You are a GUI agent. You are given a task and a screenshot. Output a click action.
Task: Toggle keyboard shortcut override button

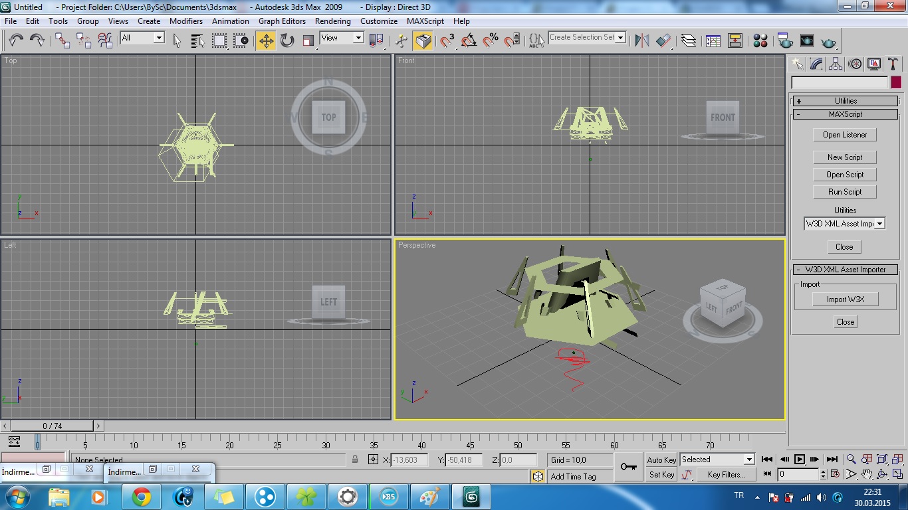click(423, 41)
